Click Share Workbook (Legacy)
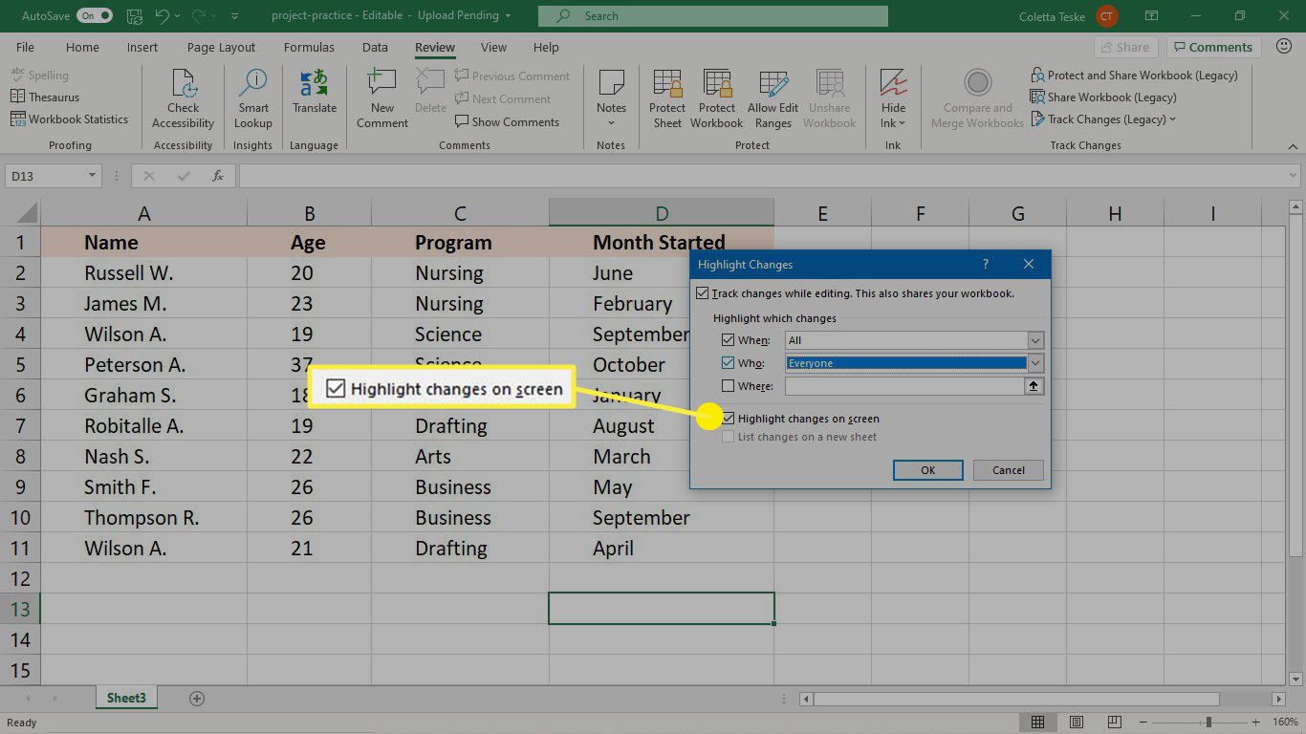 [1103, 97]
